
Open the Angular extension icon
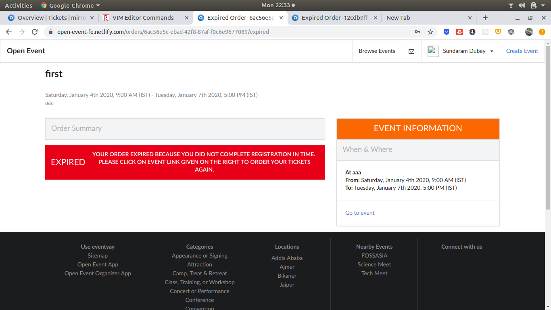tap(511, 32)
